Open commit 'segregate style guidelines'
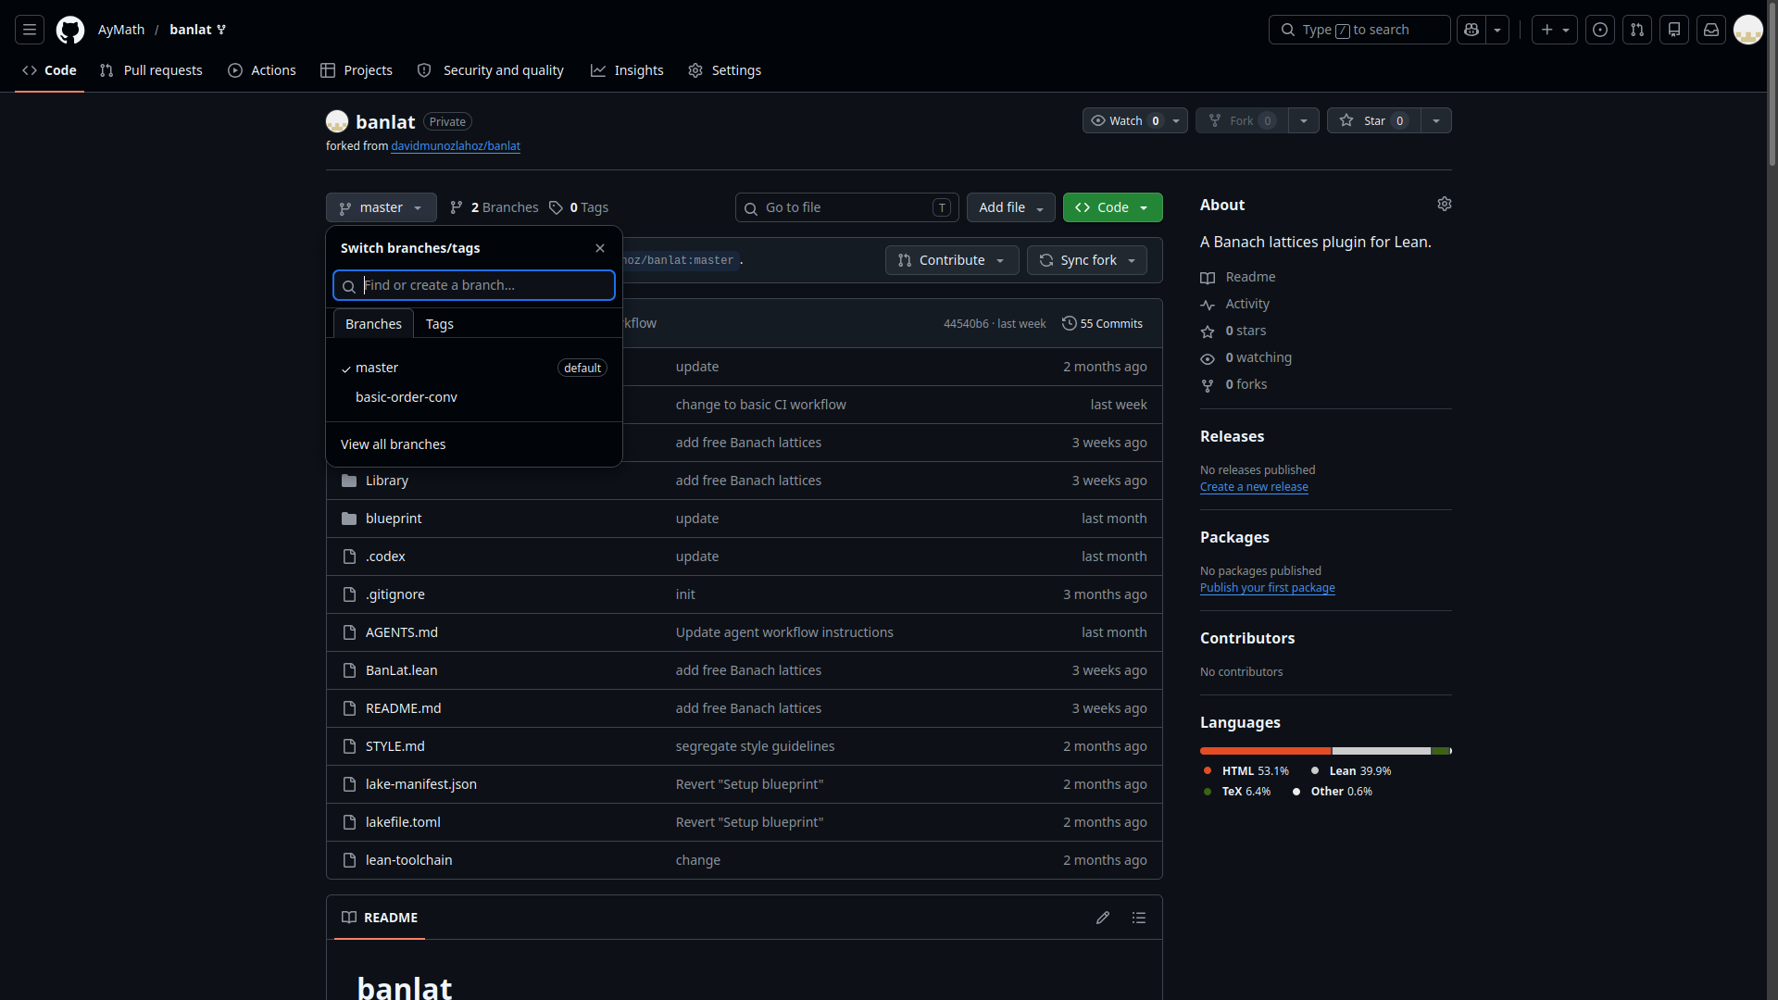This screenshot has height=1000, width=1778. tap(755, 746)
